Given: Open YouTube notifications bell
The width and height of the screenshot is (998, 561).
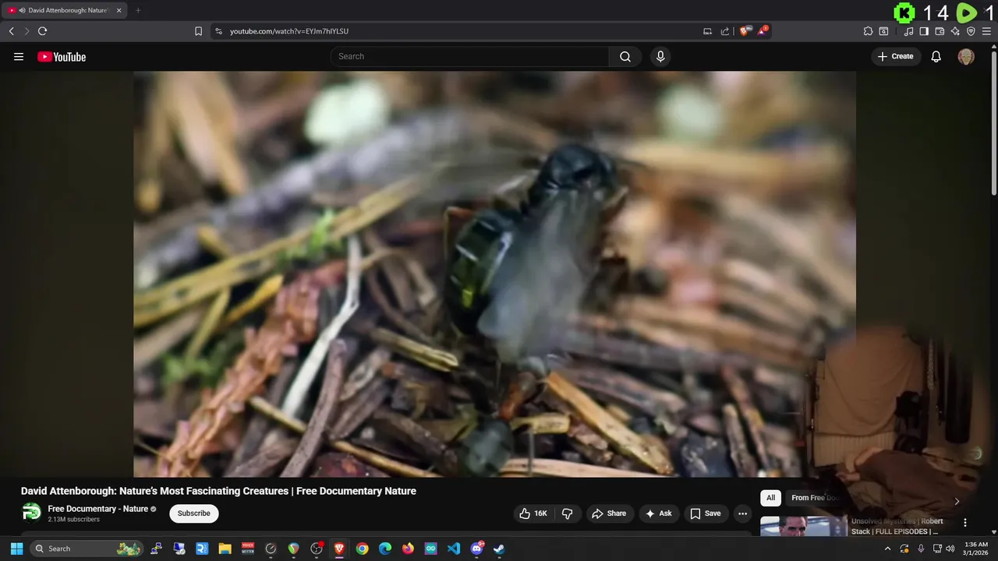Looking at the screenshot, I should pyautogui.click(x=936, y=56).
